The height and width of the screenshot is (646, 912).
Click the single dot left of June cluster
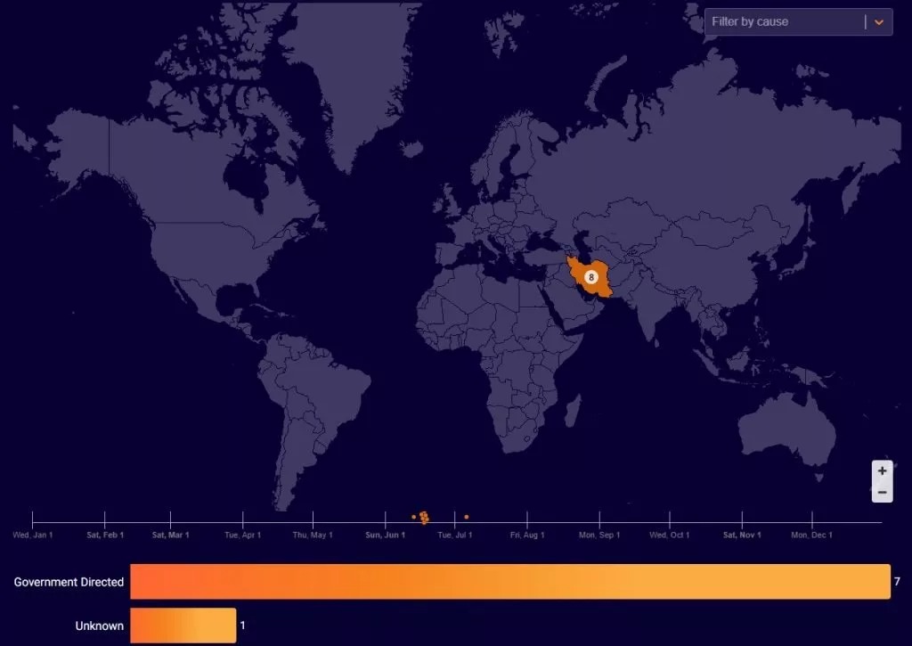click(413, 517)
